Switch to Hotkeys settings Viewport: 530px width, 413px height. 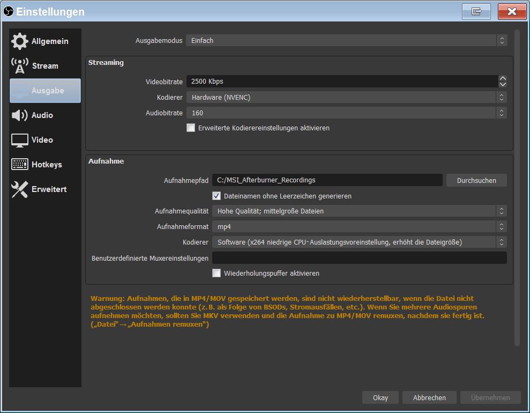coord(46,164)
